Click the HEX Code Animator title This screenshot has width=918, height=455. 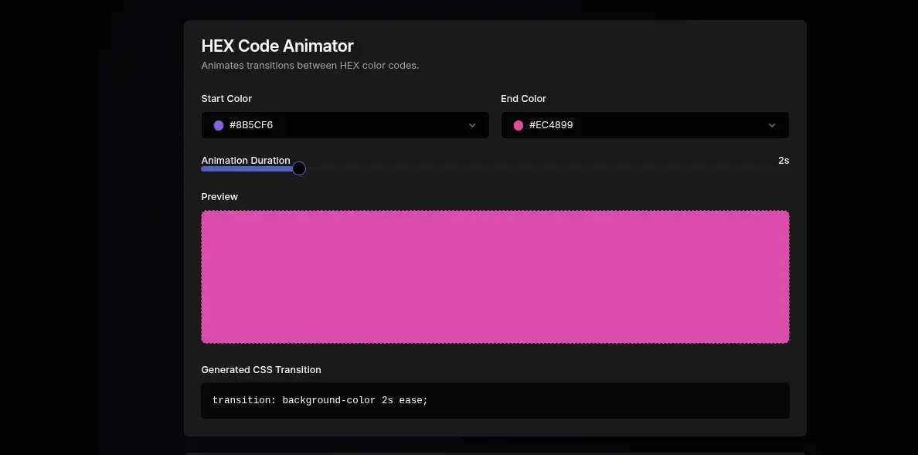277,46
